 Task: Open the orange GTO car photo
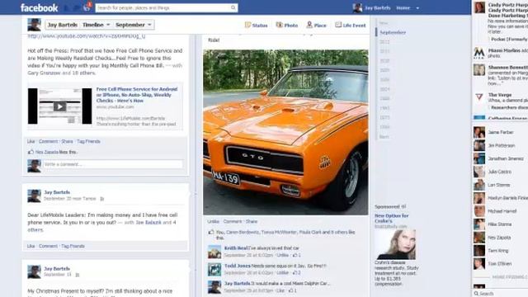(285, 132)
